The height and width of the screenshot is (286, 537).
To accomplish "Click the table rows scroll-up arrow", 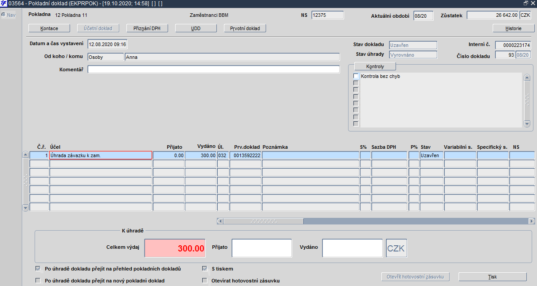I will 25,155.
